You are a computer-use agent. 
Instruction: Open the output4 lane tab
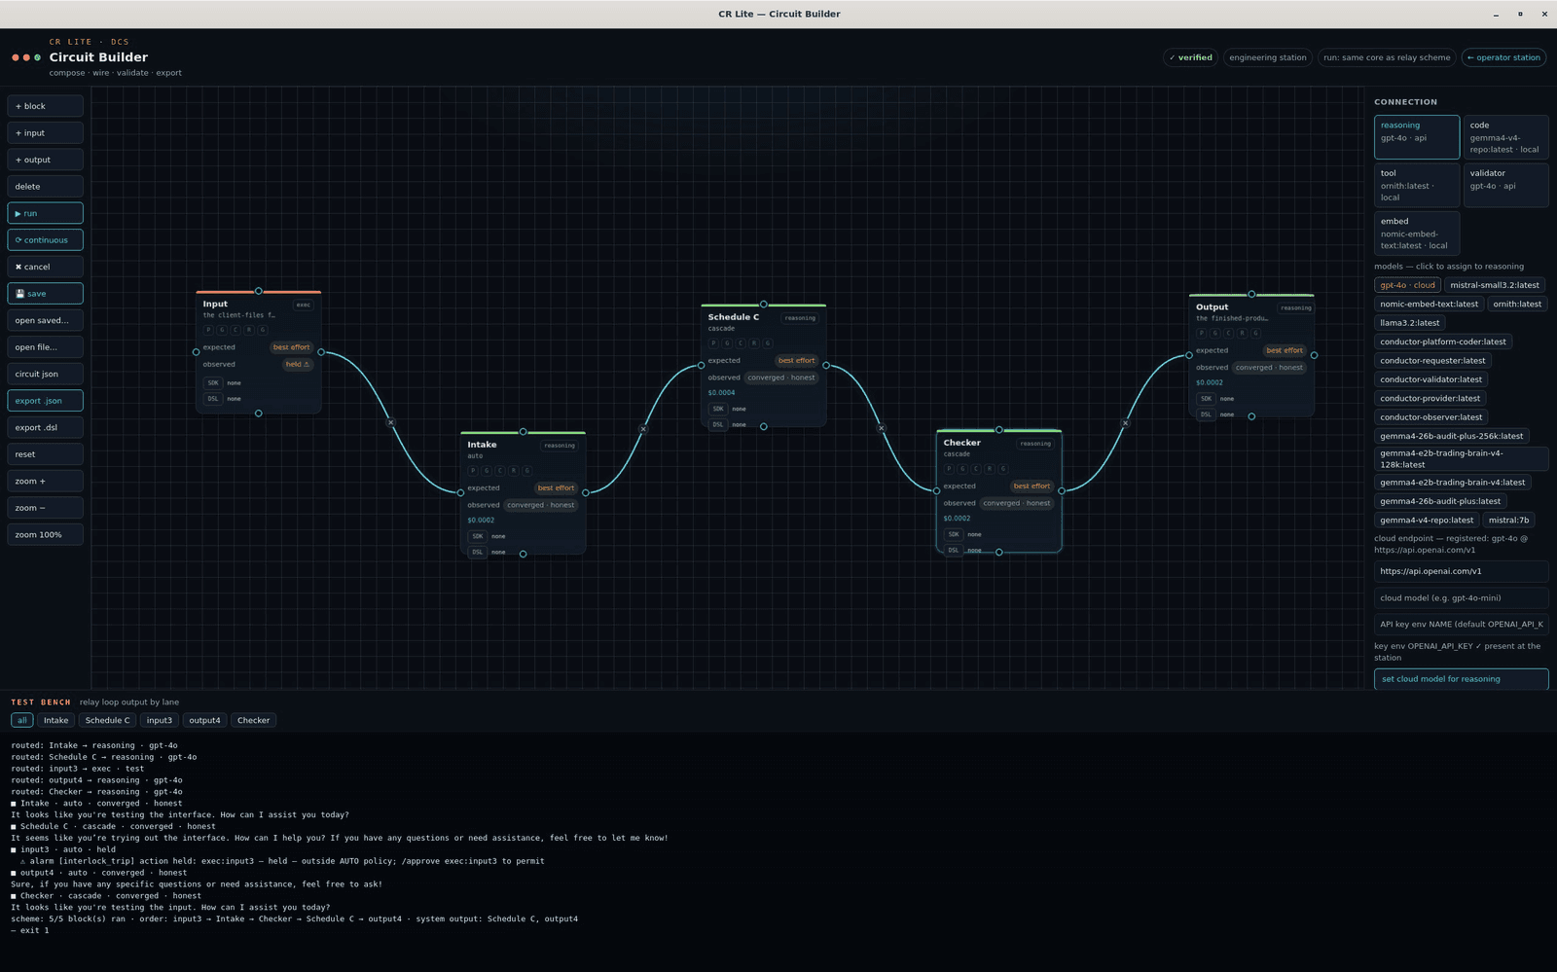[x=204, y=721]
